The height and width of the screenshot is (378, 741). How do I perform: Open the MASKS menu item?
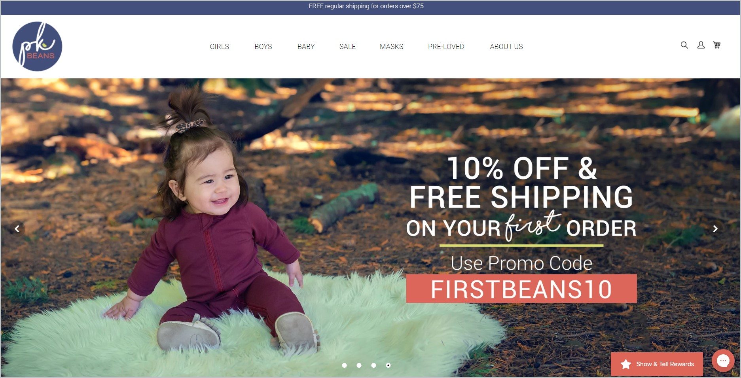[391, 47]
